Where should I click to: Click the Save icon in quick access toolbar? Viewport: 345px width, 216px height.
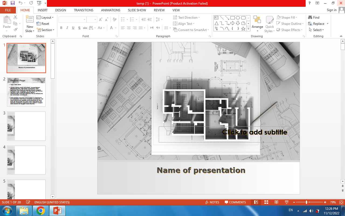click(12, 3)
